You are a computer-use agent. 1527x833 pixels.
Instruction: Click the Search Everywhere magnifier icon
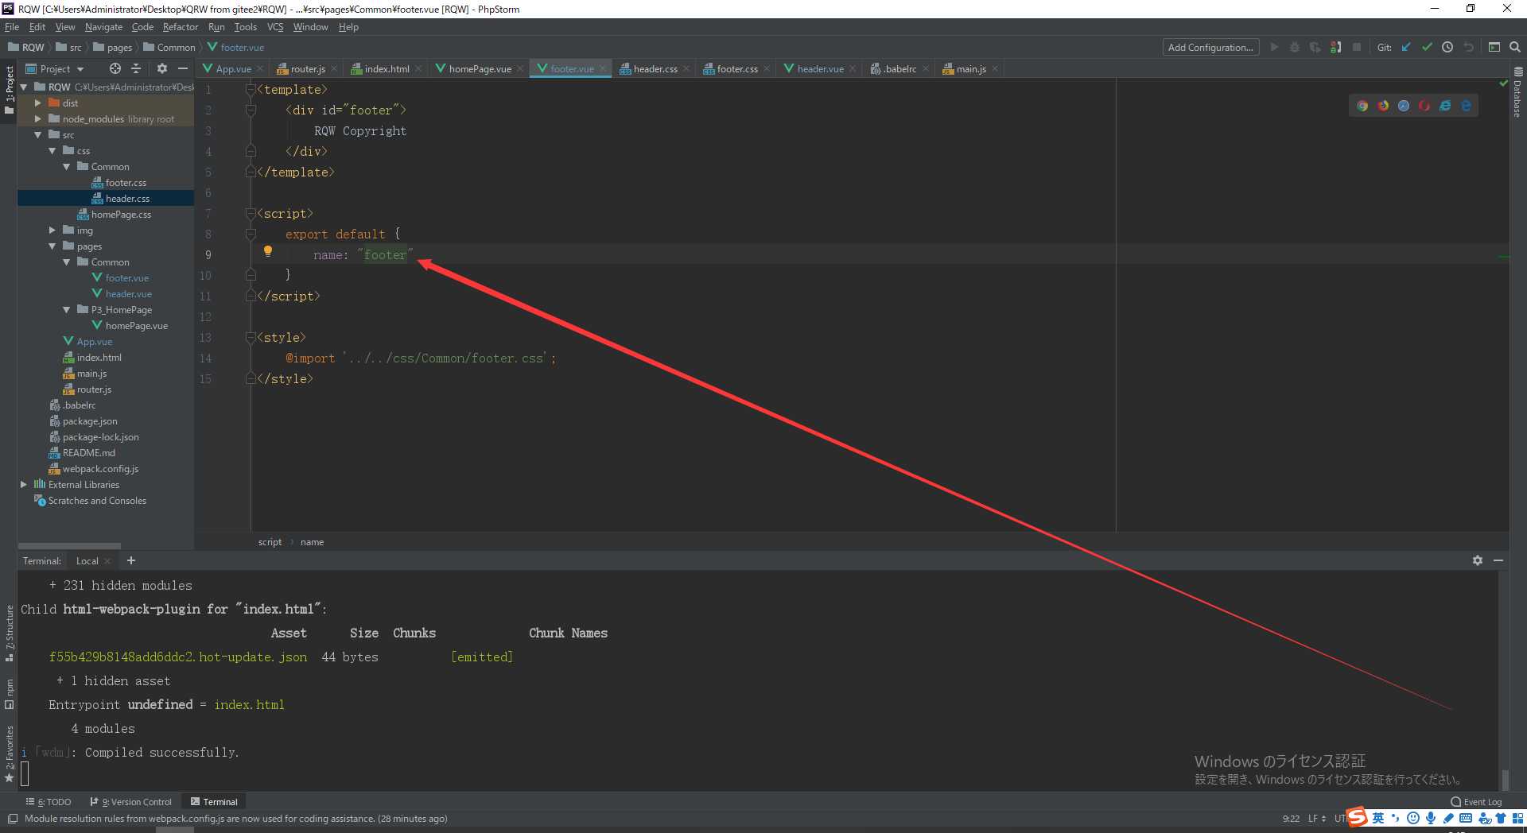pyautogui.click(x=1515, y=48)
